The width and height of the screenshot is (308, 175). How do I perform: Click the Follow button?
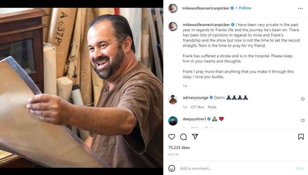(x=245, y=8)
